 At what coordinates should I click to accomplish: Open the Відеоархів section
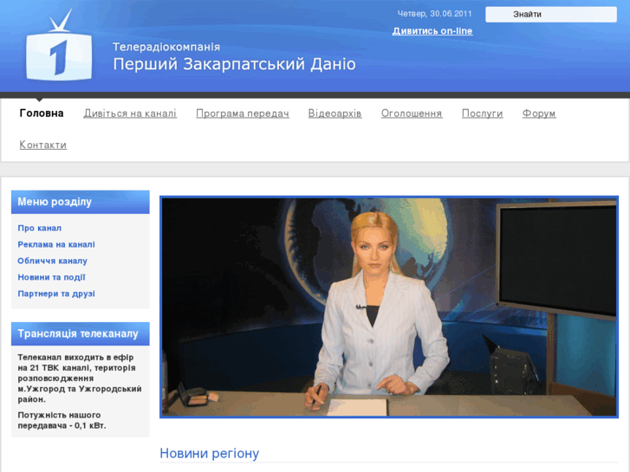(335, 113)
